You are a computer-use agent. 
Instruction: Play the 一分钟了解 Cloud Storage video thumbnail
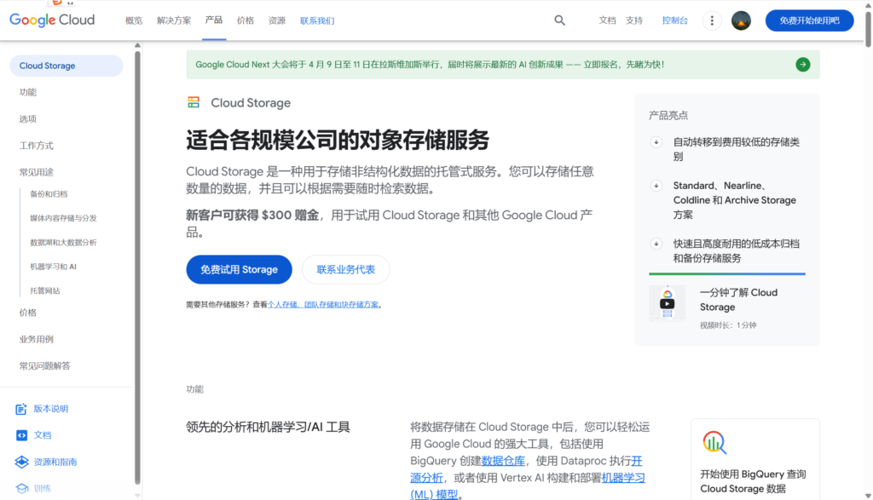pos(667,303)
